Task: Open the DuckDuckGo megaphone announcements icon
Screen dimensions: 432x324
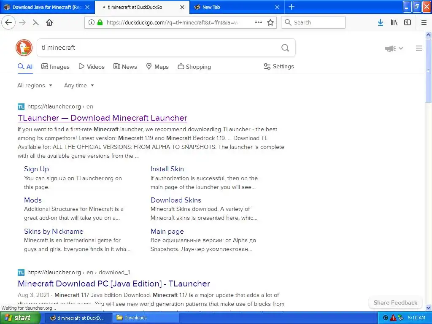Action: pos(390,49)
